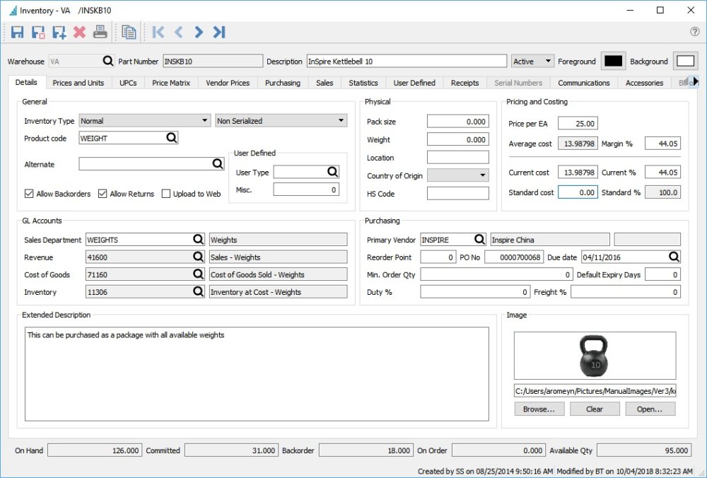
Task: Click the red X delete icon
Action: [x=79, y=32]
